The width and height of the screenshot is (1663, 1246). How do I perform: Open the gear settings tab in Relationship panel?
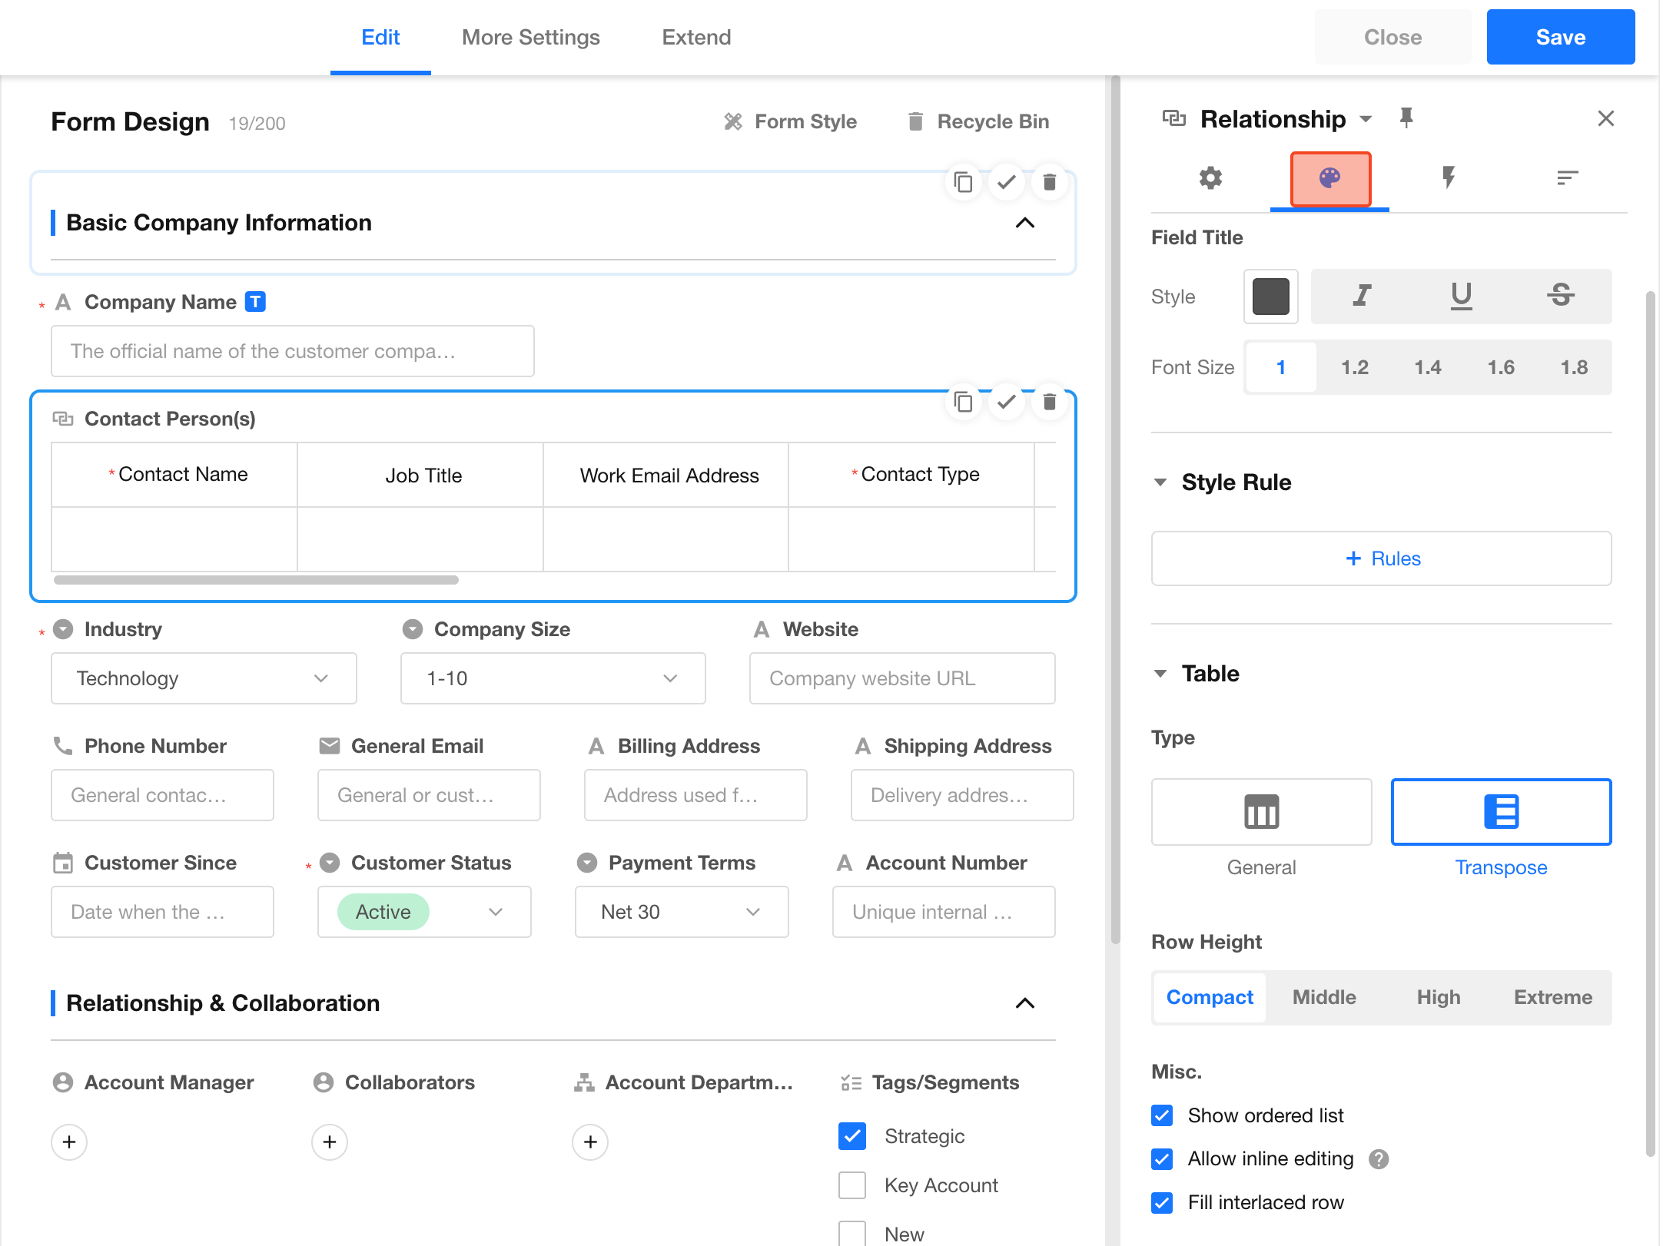click(x=1210, y=178)
